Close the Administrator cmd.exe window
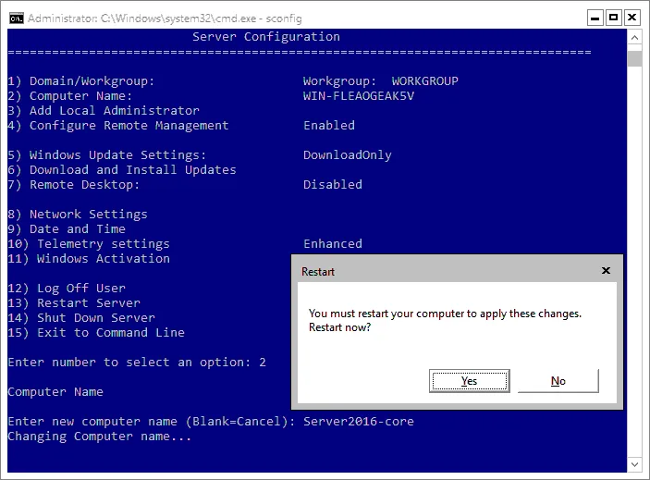This screenshot has width=650, height=480. (x=633, y=17)
